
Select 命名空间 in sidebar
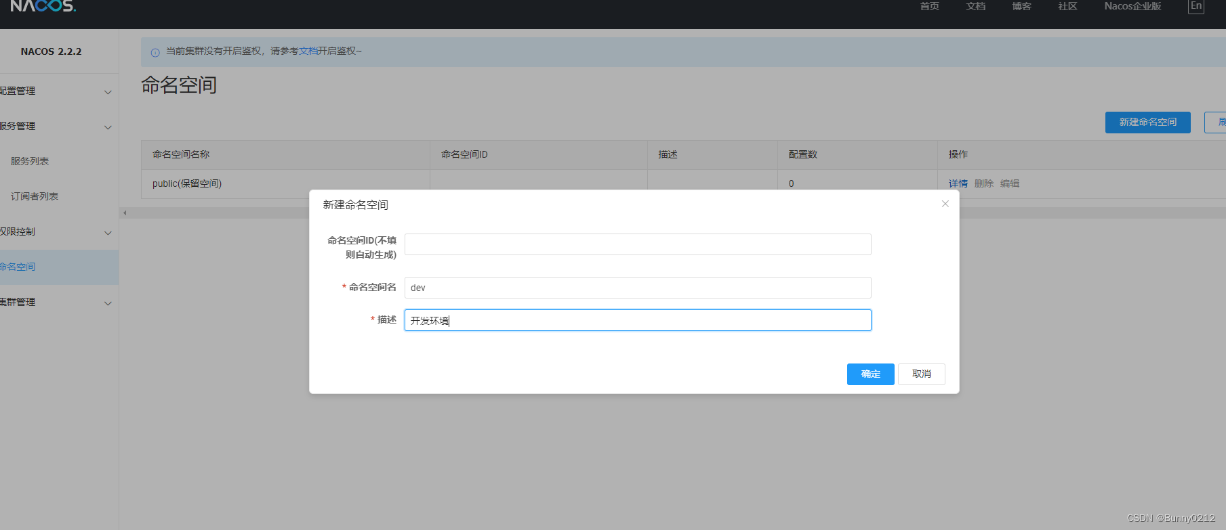[59, 267]
